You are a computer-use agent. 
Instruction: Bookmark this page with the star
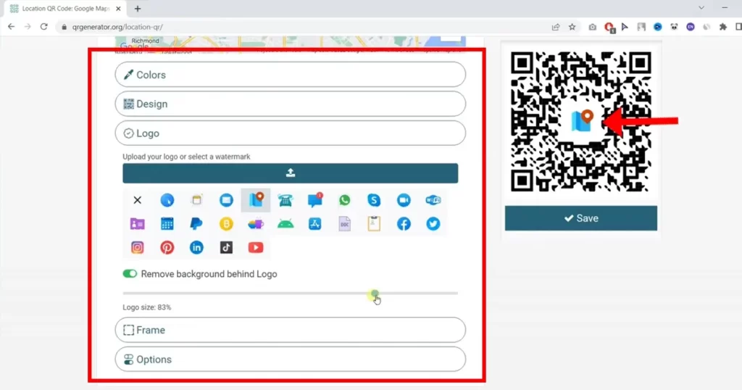pos(572,27)
